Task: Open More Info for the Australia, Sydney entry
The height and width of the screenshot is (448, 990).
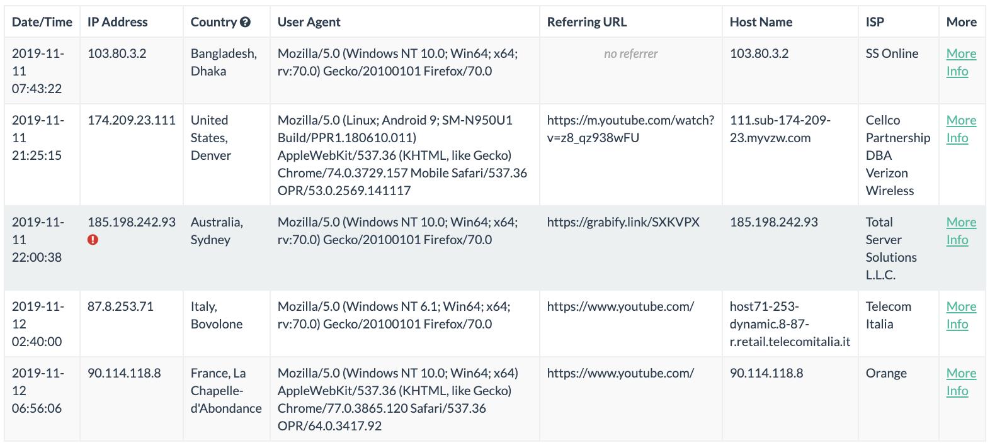Action: 961,231
